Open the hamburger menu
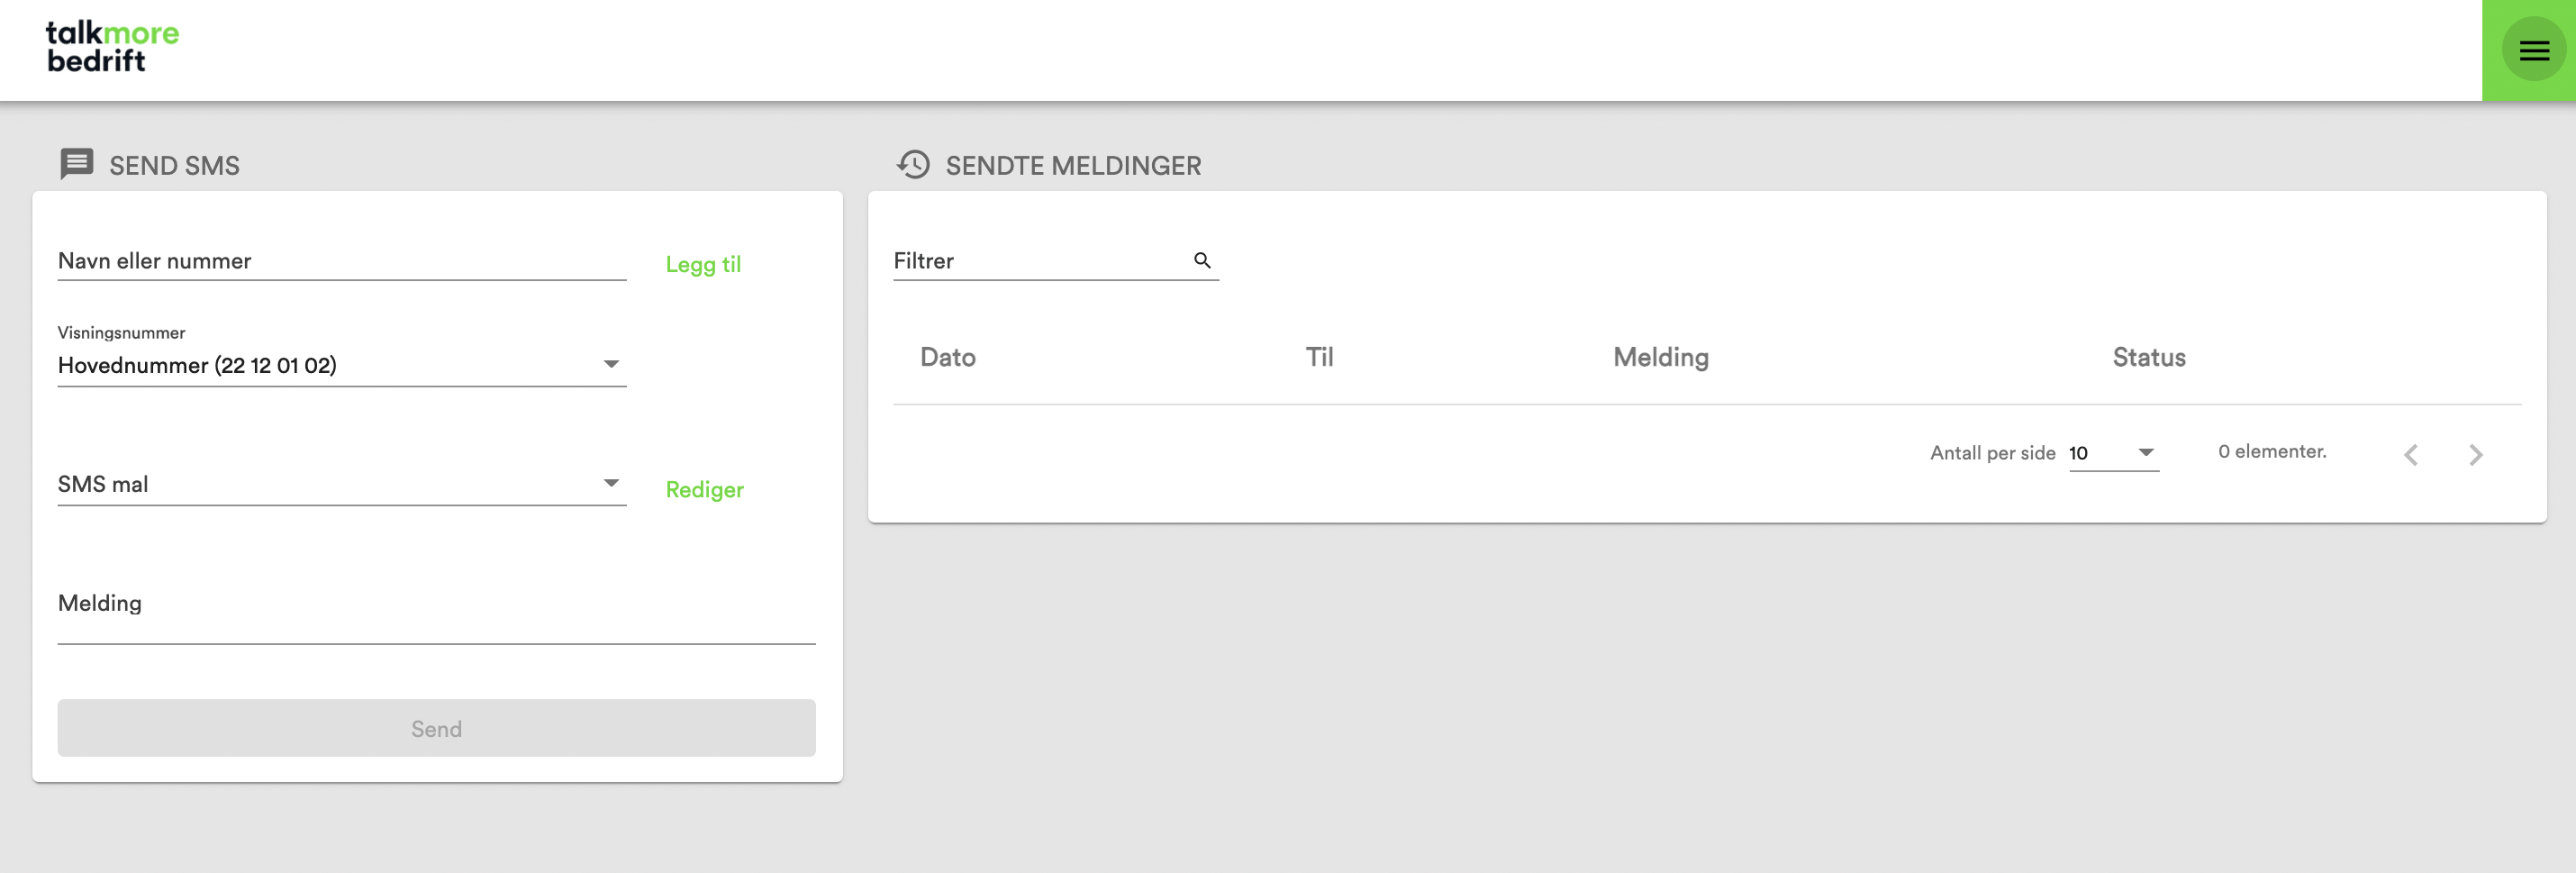Screen dimensions: 2576x873 [2533, 50]
